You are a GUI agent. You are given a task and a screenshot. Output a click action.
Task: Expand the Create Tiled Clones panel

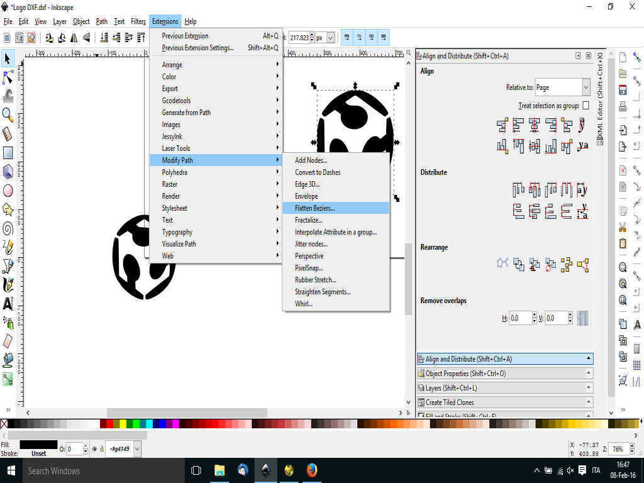click(x=505, y=402)
